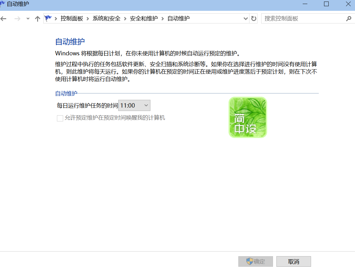Click the blue 自动维护 page heading
The width and height of the screenshot is (355, 267).
pyautogui.click(x=70, y=42)
